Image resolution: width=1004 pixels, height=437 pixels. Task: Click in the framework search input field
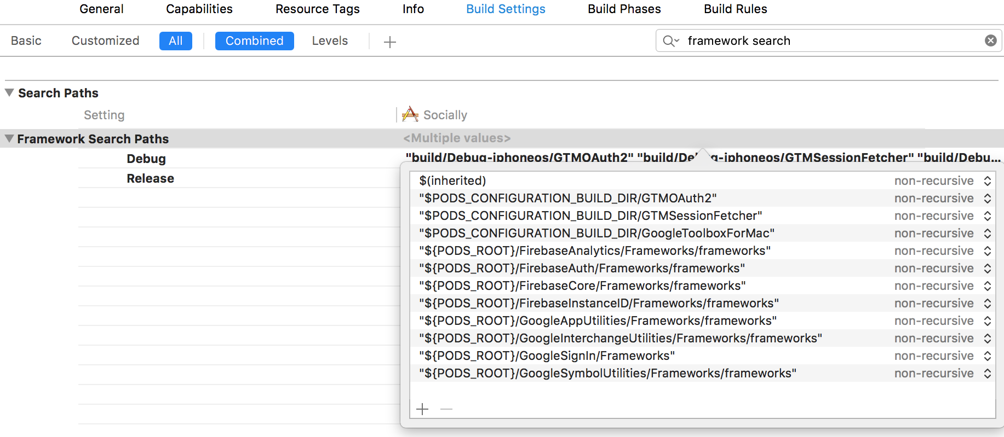(822, 41)
